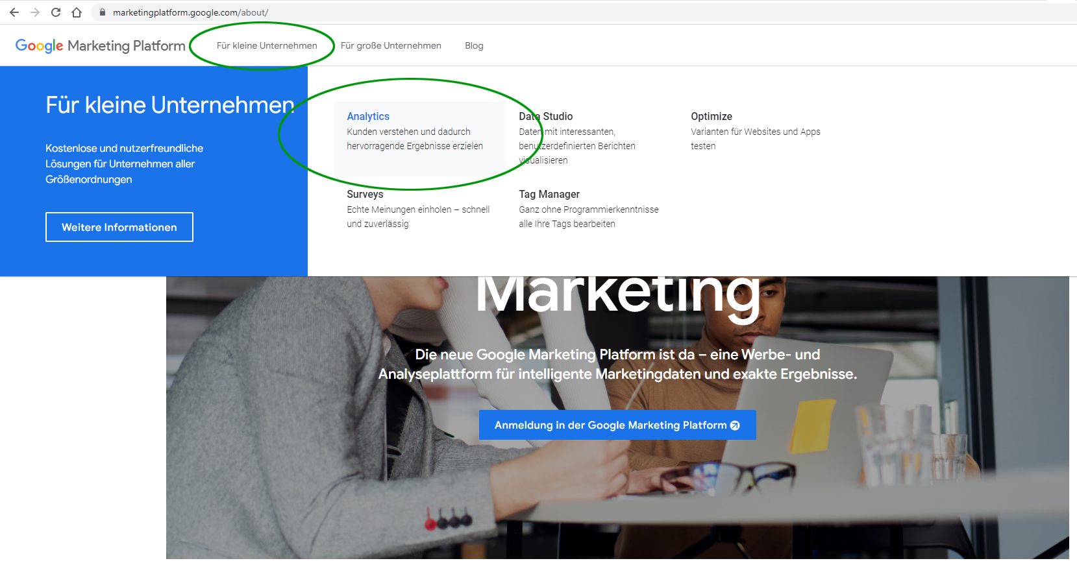Select the Tag Manager product link
The height and width of the screenshot is (574, 1077).
point(549,194)
